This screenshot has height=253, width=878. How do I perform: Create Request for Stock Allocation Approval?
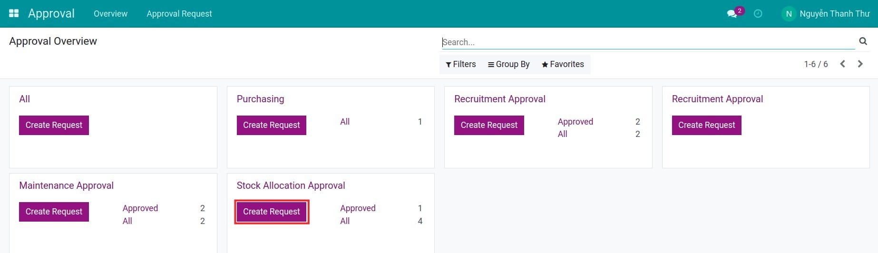[x=272, y=212]
